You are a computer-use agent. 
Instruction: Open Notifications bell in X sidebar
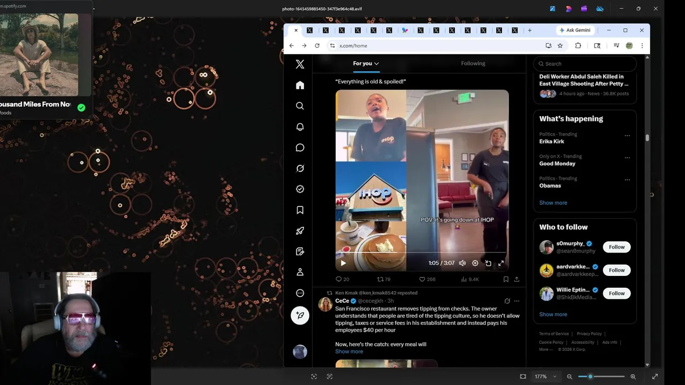tap(300, 127)
